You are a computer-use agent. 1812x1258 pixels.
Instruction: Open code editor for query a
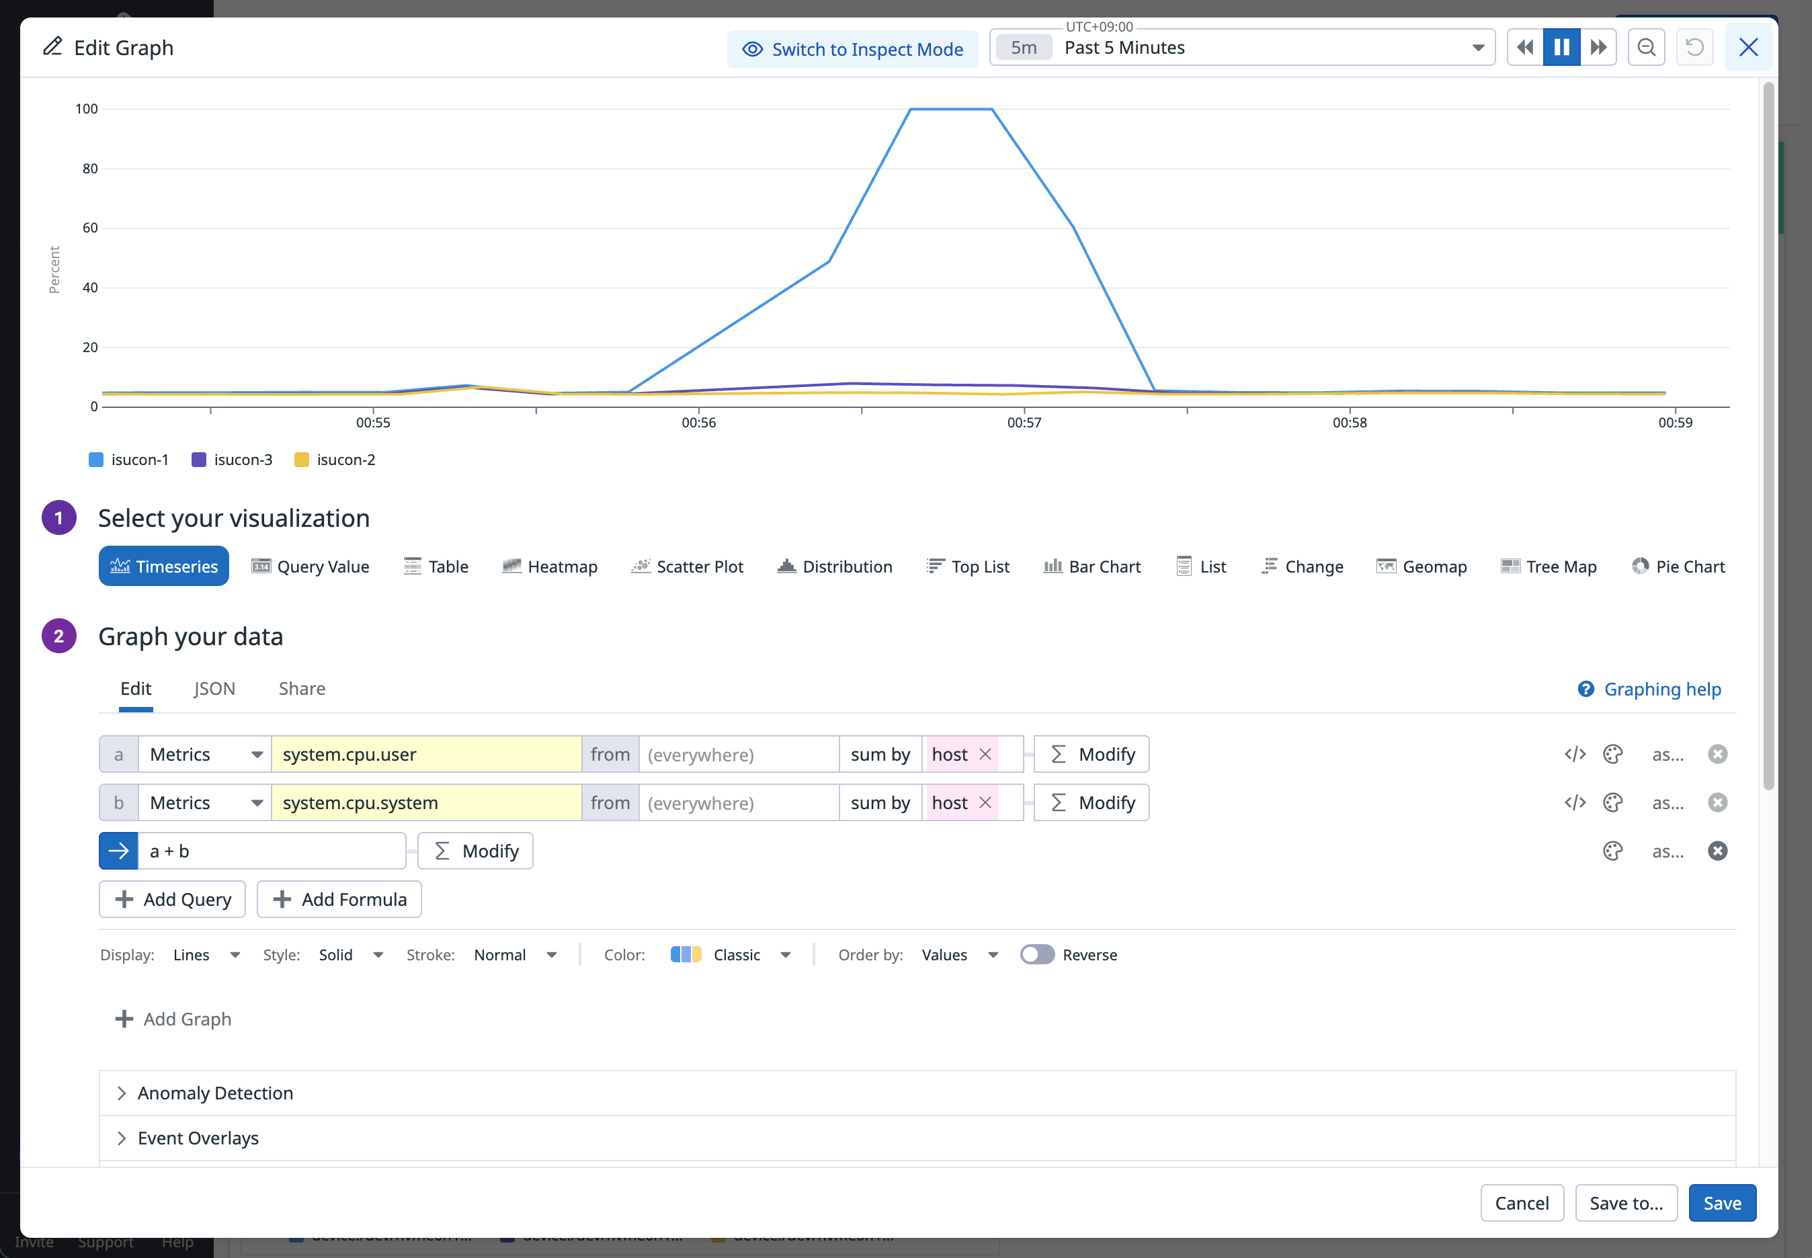point(1574,754)
